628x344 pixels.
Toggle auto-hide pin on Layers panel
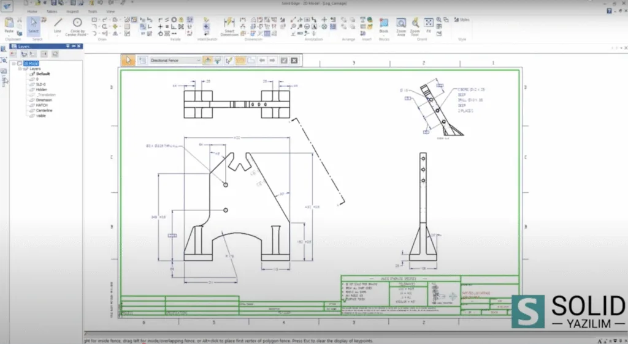point(74,47)
